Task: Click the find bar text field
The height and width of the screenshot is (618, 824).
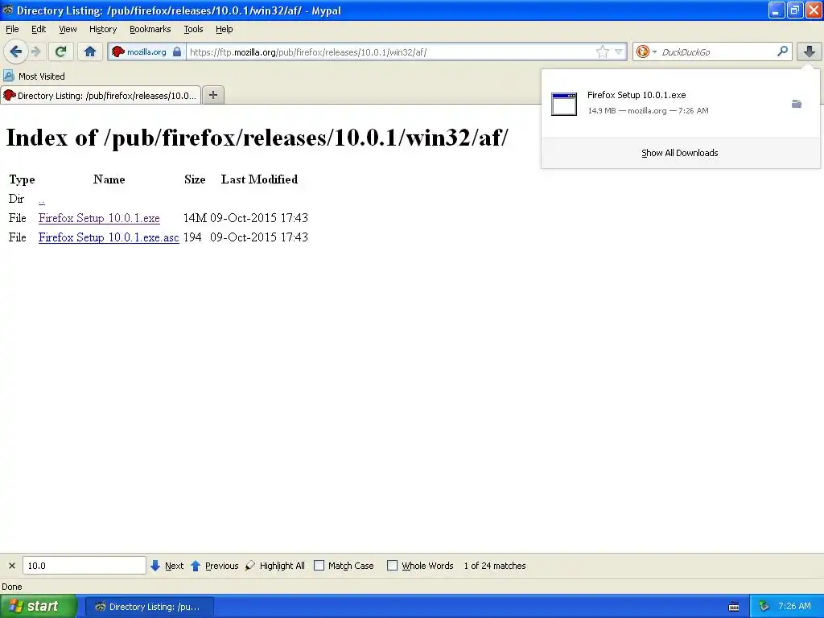Action: (84, 566)
